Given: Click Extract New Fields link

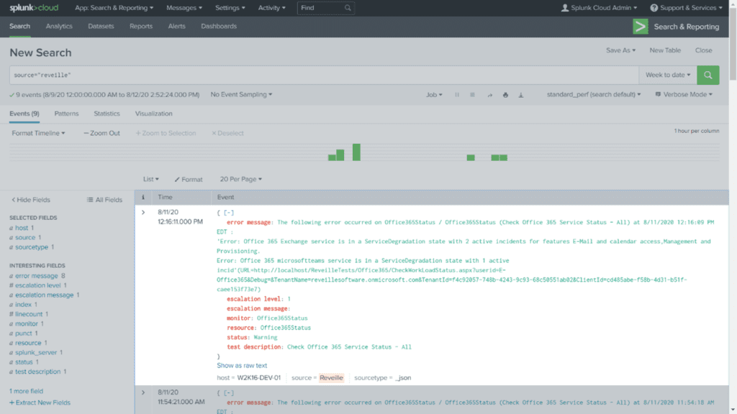Looking at the screenshot, I should point(40,402).
